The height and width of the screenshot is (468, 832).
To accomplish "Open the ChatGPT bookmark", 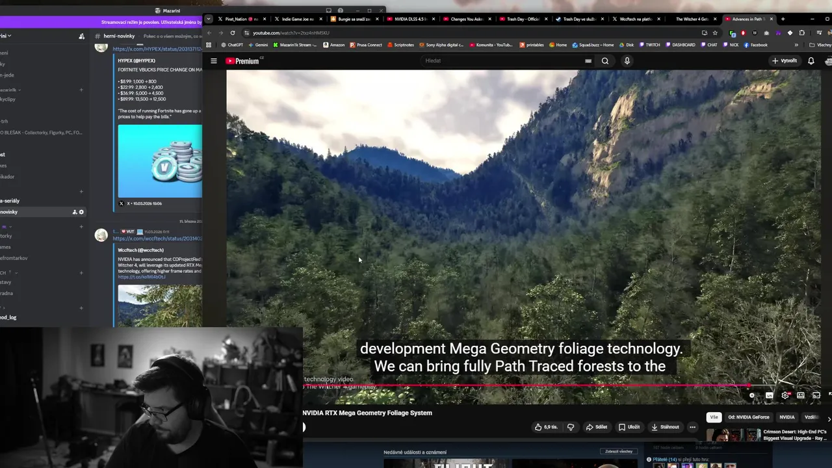I will (231, 45).
